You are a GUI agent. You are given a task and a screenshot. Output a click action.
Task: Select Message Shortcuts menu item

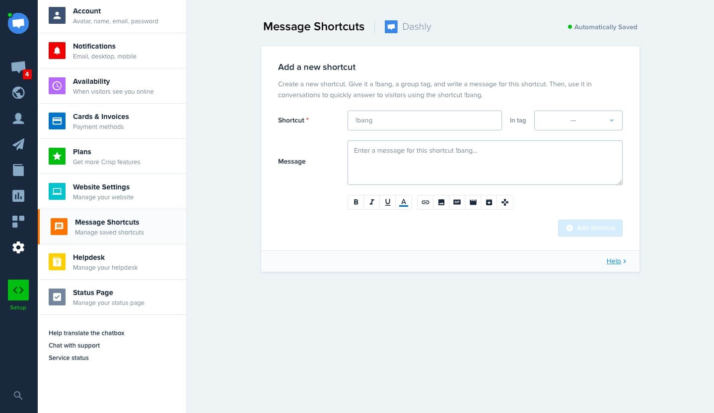pos(112,227)
